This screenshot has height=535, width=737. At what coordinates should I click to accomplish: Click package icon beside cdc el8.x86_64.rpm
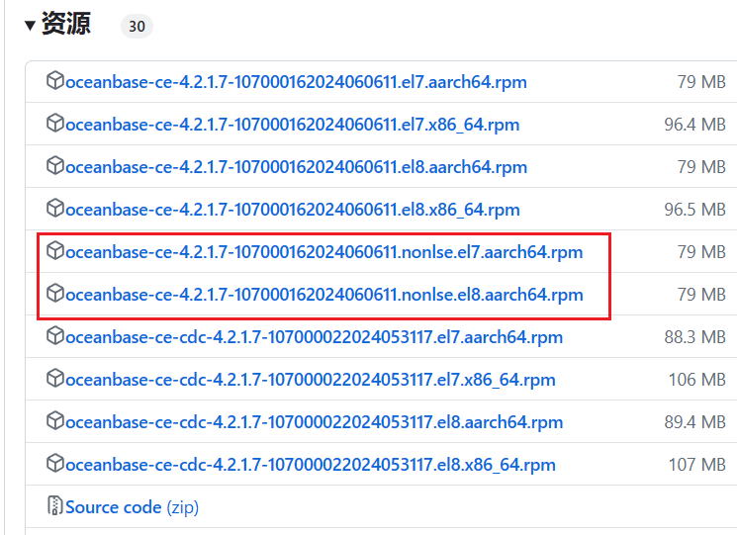point(55,463)
